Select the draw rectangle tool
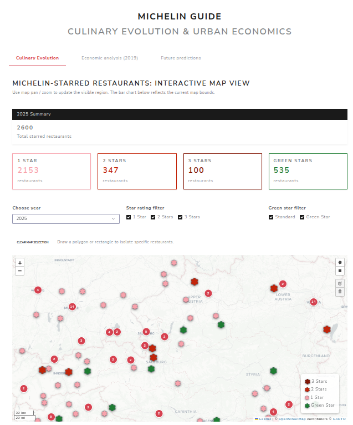353x425 pixels. point(340,271)
